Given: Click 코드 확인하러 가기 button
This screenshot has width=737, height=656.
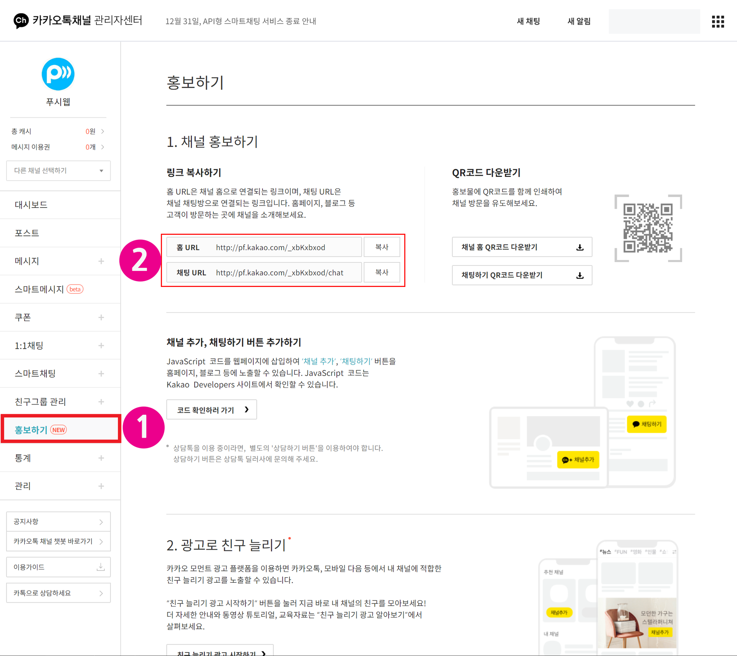Looking at the screenshot, I should coord(212,410).
